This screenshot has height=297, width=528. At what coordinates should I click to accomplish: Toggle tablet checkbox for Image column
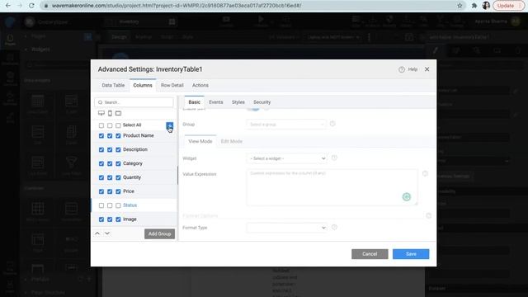click(x=118, y=219)
